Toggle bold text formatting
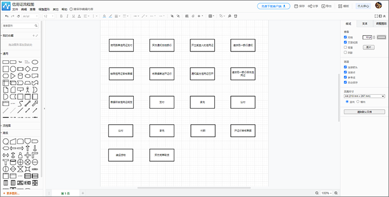This screenshot has width=389, height=197. 61,16
